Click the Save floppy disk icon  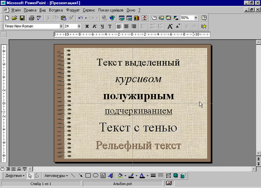point(22,18)
